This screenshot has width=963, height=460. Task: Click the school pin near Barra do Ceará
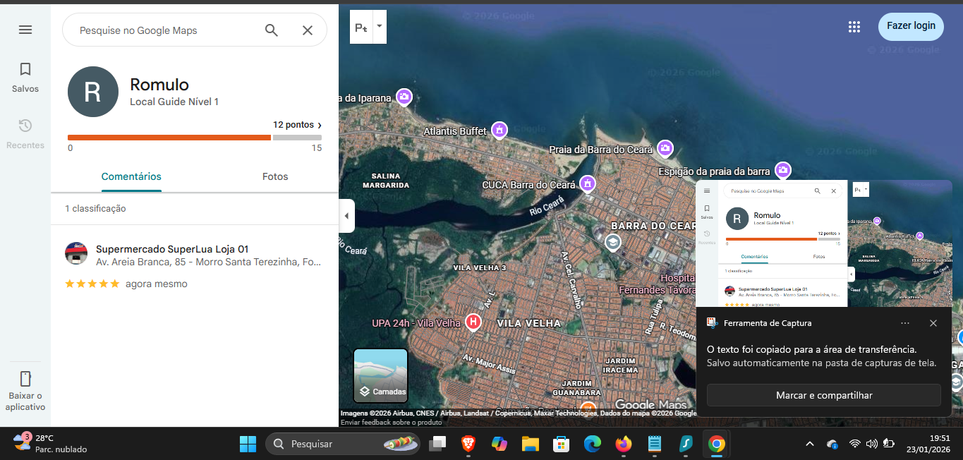click(613, 243)
